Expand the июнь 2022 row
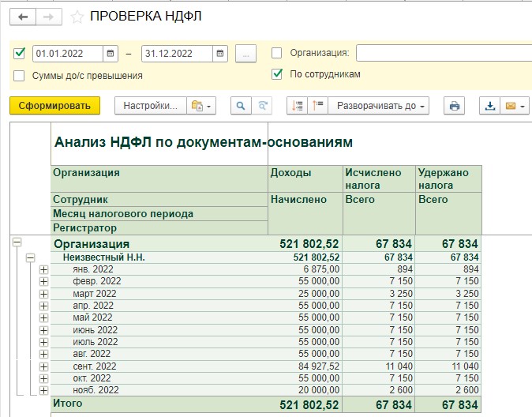The height and width of the screenshot is (417, 532). tap(43, 330)
